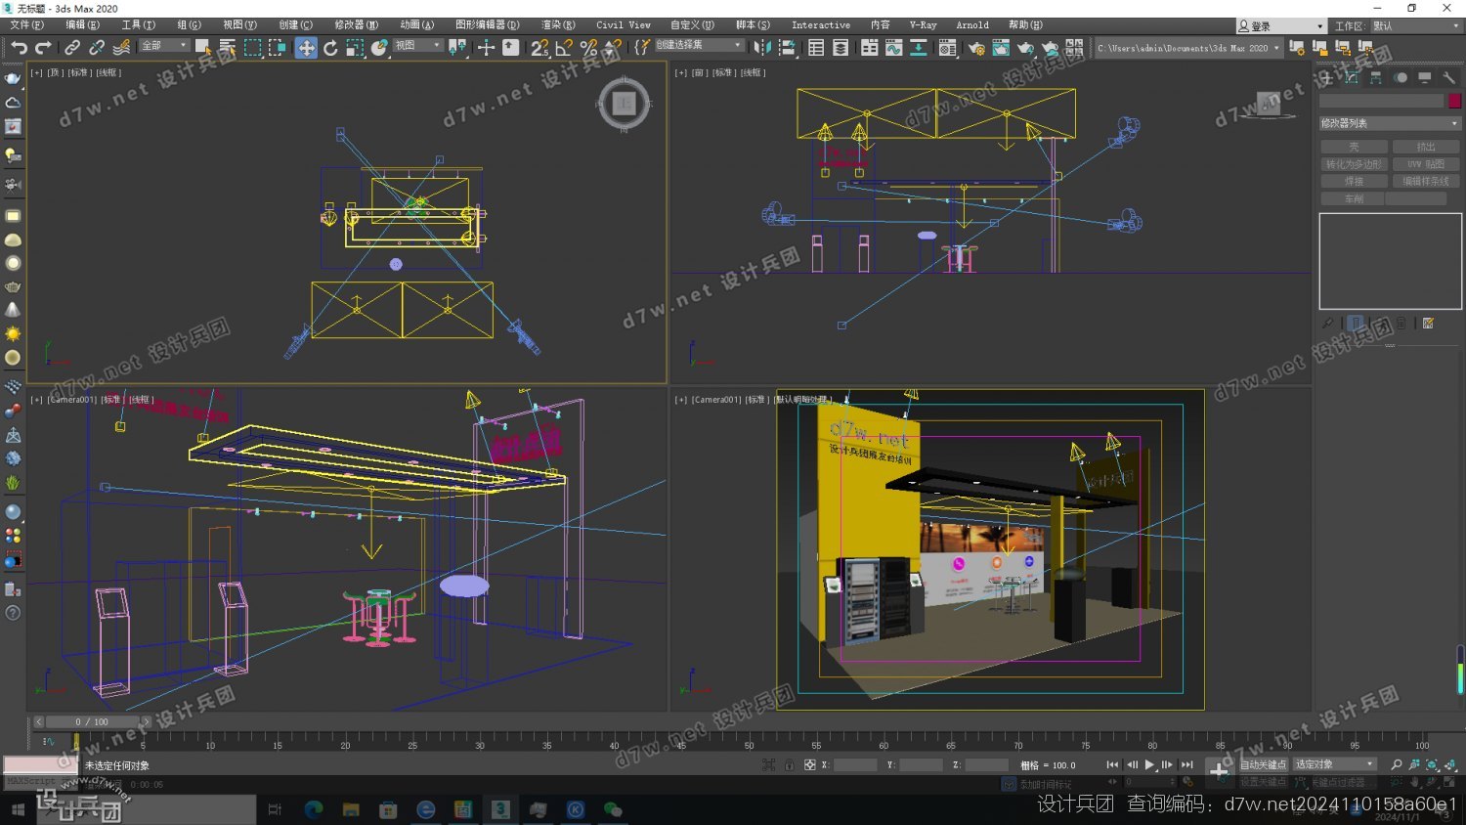
Task: Activate the Select and Link chain icon
Action: [72, 47]
